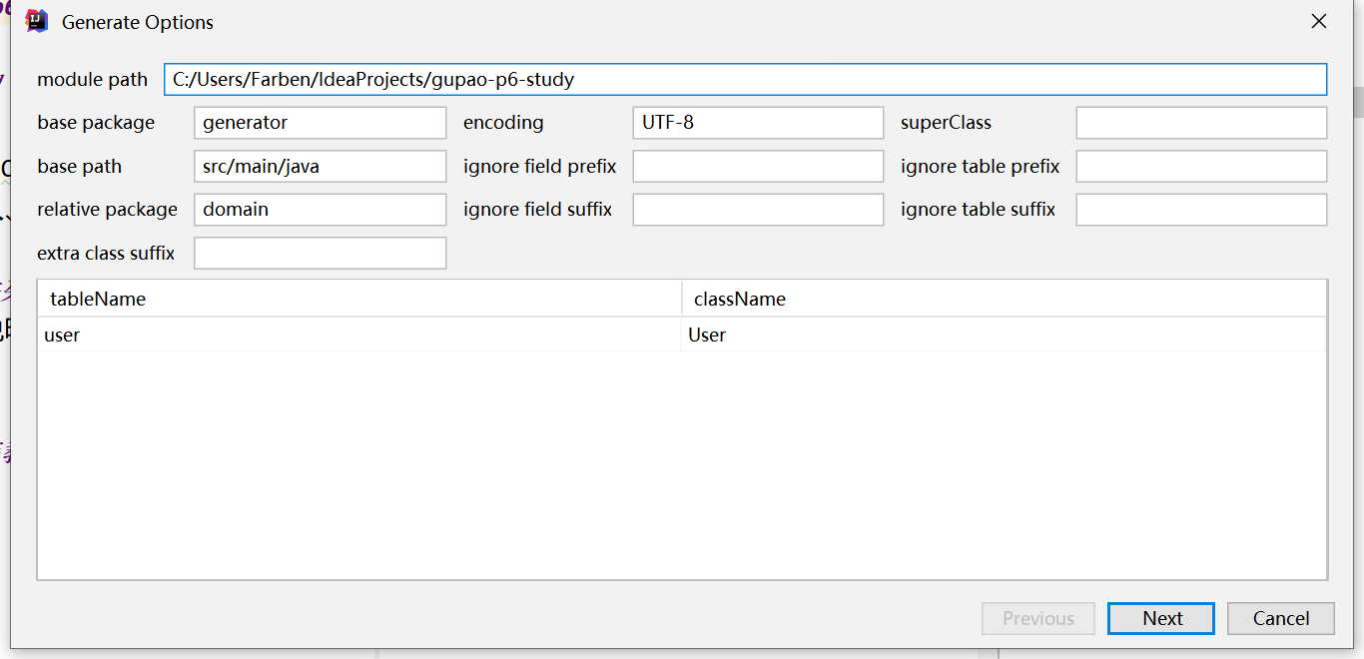
Task: Focus the base path input
Action: coord(320,167)
